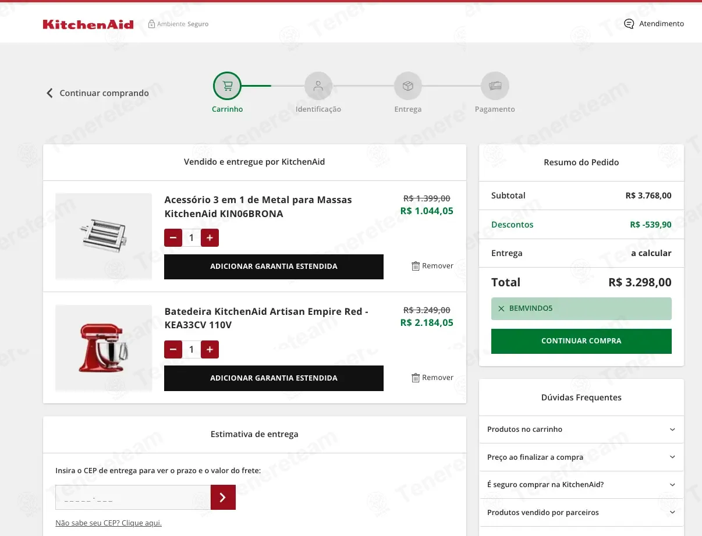
Task: Open Acessório 3 em 1 de Metal product title
Action: [x=258, y=207]
